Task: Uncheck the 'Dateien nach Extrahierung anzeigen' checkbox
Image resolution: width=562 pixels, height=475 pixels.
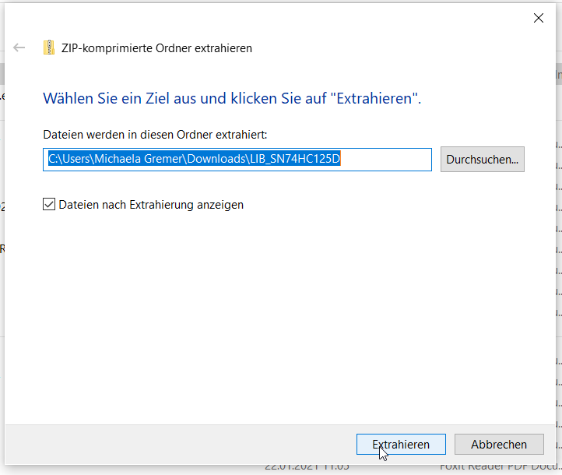Action: (50, 205)
